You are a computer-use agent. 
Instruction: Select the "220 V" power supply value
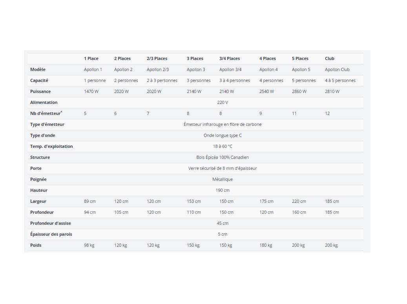(x=222, y=102)
